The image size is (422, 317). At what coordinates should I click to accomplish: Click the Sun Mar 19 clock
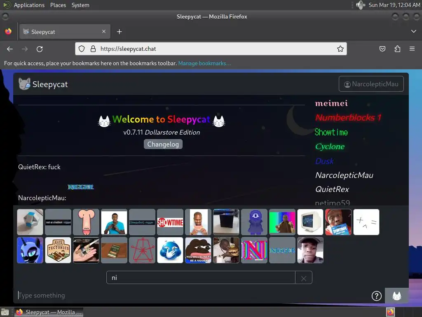pyautogui.click(x=394, y=5)
